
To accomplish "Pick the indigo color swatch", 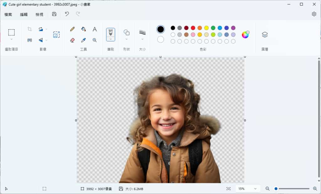I will tap(226, 28).
